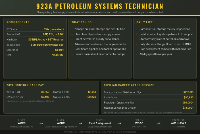Image resolution: width=200 pixels, height=134 pixels.
Task: Click the arrow between First Assignment and WOAC
Action: [120, 123]
